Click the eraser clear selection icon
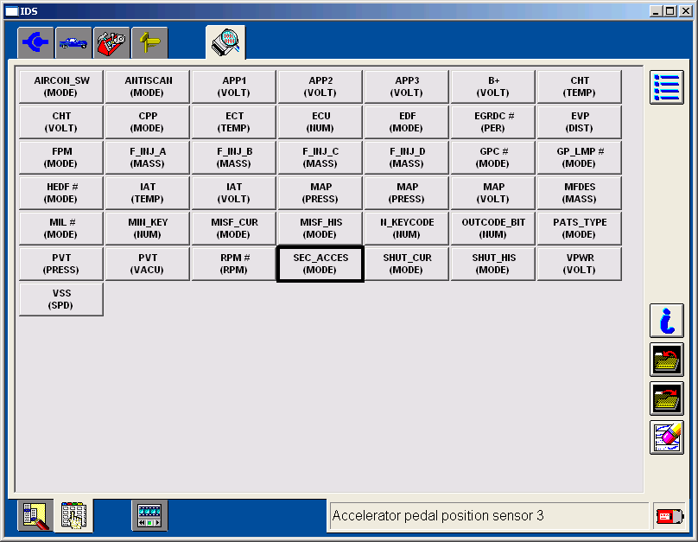Image resolution: width=698 pixels, height=542 pixels. [x=666, y=437]
